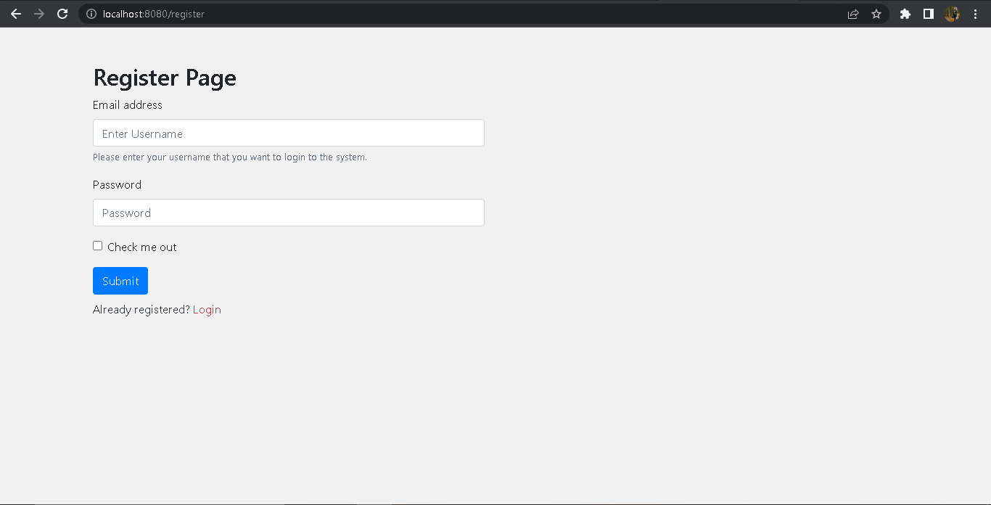
Task: Click the browser back navigation arrow
Action: [16, 13]
